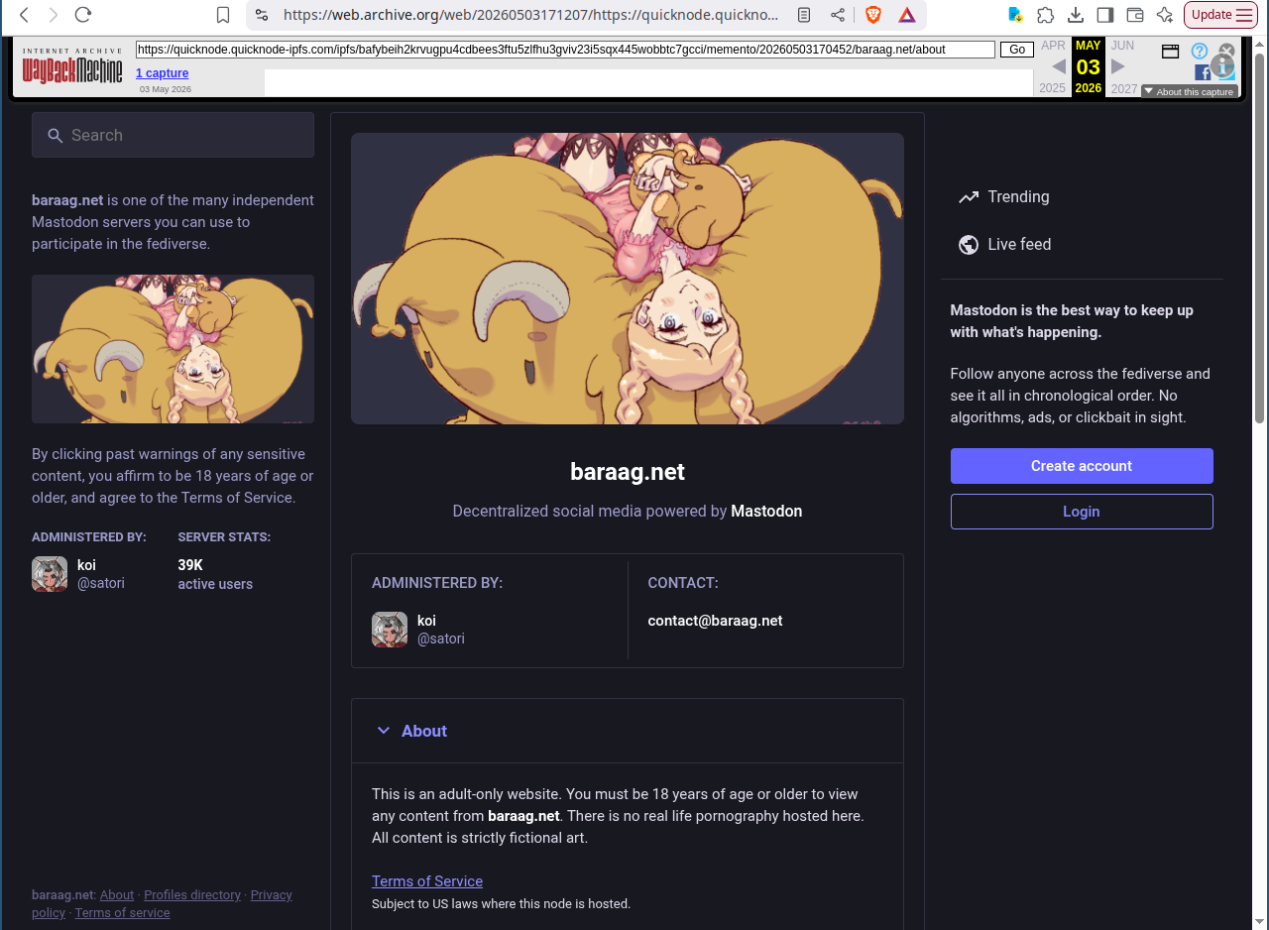Click the Create account button
Image resolution: width=1269 pixels, height=930 pixels.
coord(1082,466)
